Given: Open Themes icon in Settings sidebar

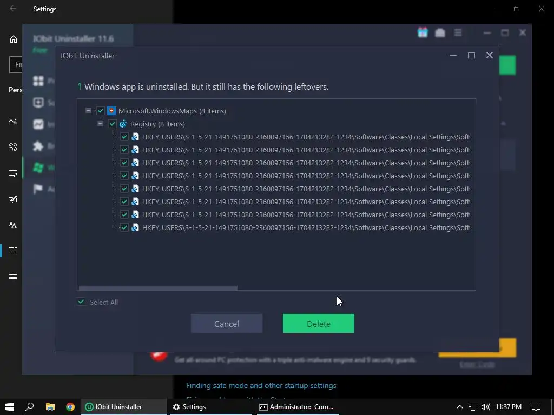Looking at the screenshot, I should [13, 199].
